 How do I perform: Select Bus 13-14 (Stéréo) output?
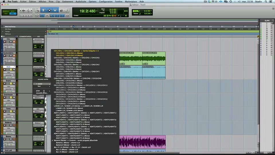coord(72,147)
